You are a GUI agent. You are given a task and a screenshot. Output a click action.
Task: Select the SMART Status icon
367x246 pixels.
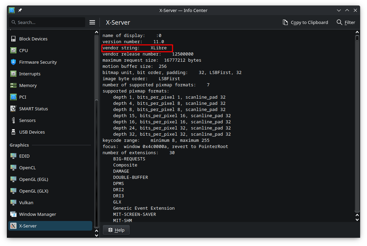(x=13, y=109)
